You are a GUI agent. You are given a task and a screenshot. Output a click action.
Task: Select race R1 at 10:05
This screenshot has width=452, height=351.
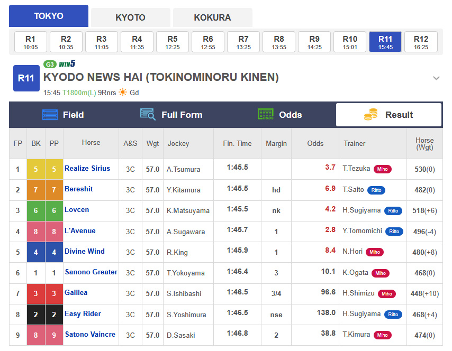click(31, 42)
